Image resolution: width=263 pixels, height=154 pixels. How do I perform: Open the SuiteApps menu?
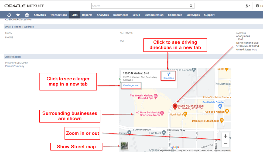(193, 15)
